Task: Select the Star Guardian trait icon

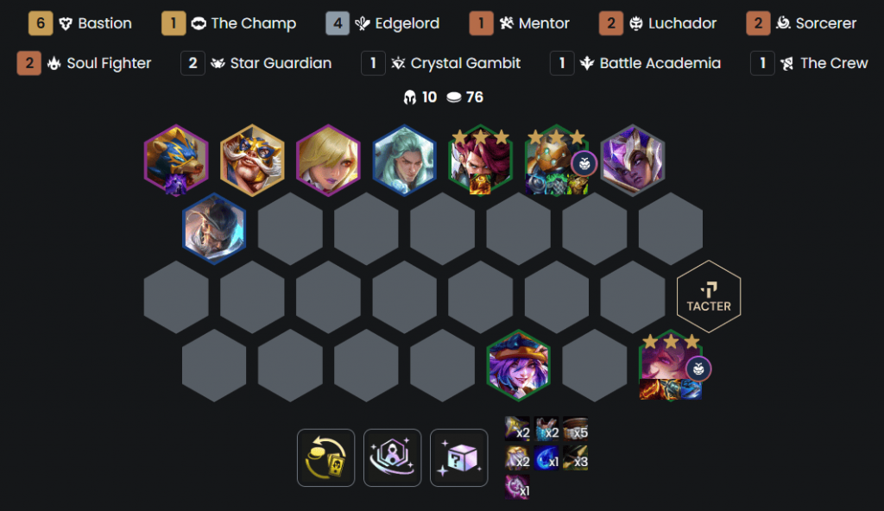Action: pos(218,63)
